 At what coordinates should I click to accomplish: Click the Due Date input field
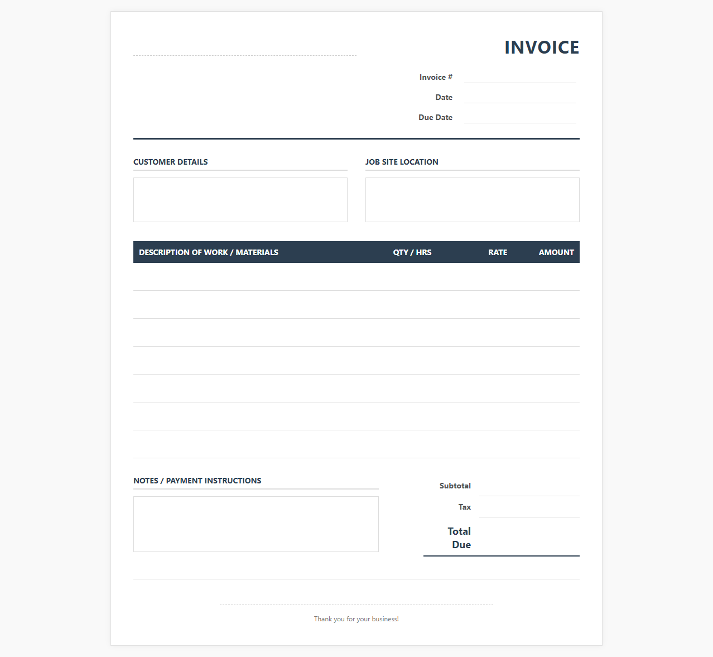(x=520, y=117)
